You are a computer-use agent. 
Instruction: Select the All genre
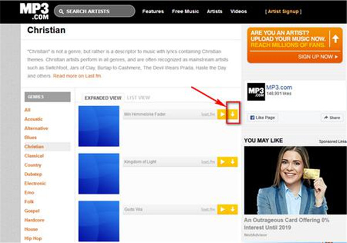(x=27, y=110)
